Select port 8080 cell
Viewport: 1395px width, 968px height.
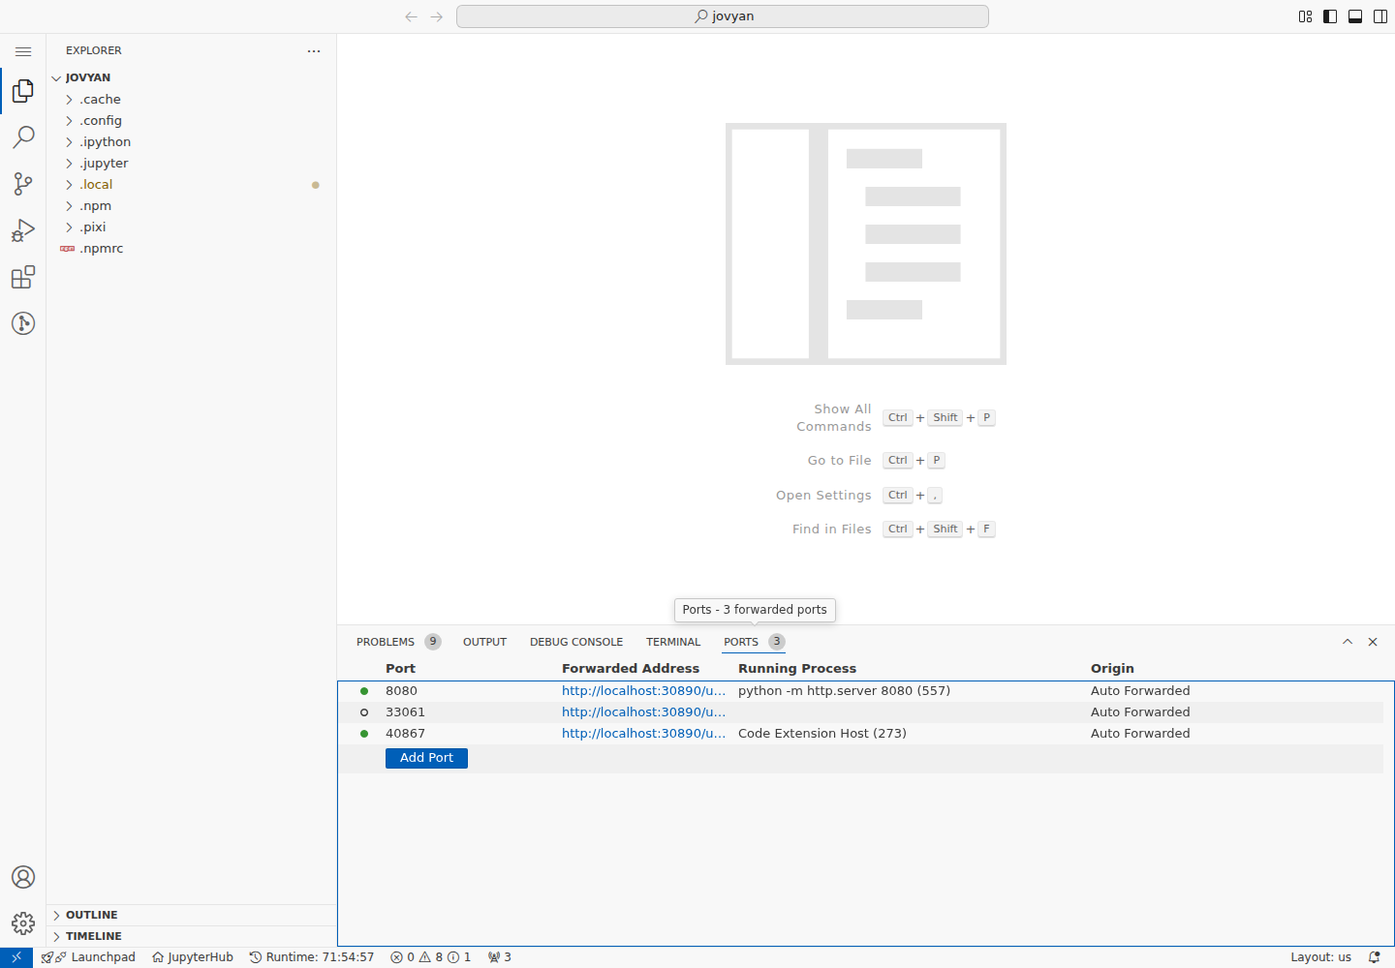pyautogui.click(x=401, y=691)
